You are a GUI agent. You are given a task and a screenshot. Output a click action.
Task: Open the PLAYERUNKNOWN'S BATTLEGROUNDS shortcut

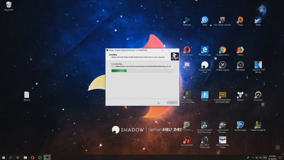coord(222,97)
